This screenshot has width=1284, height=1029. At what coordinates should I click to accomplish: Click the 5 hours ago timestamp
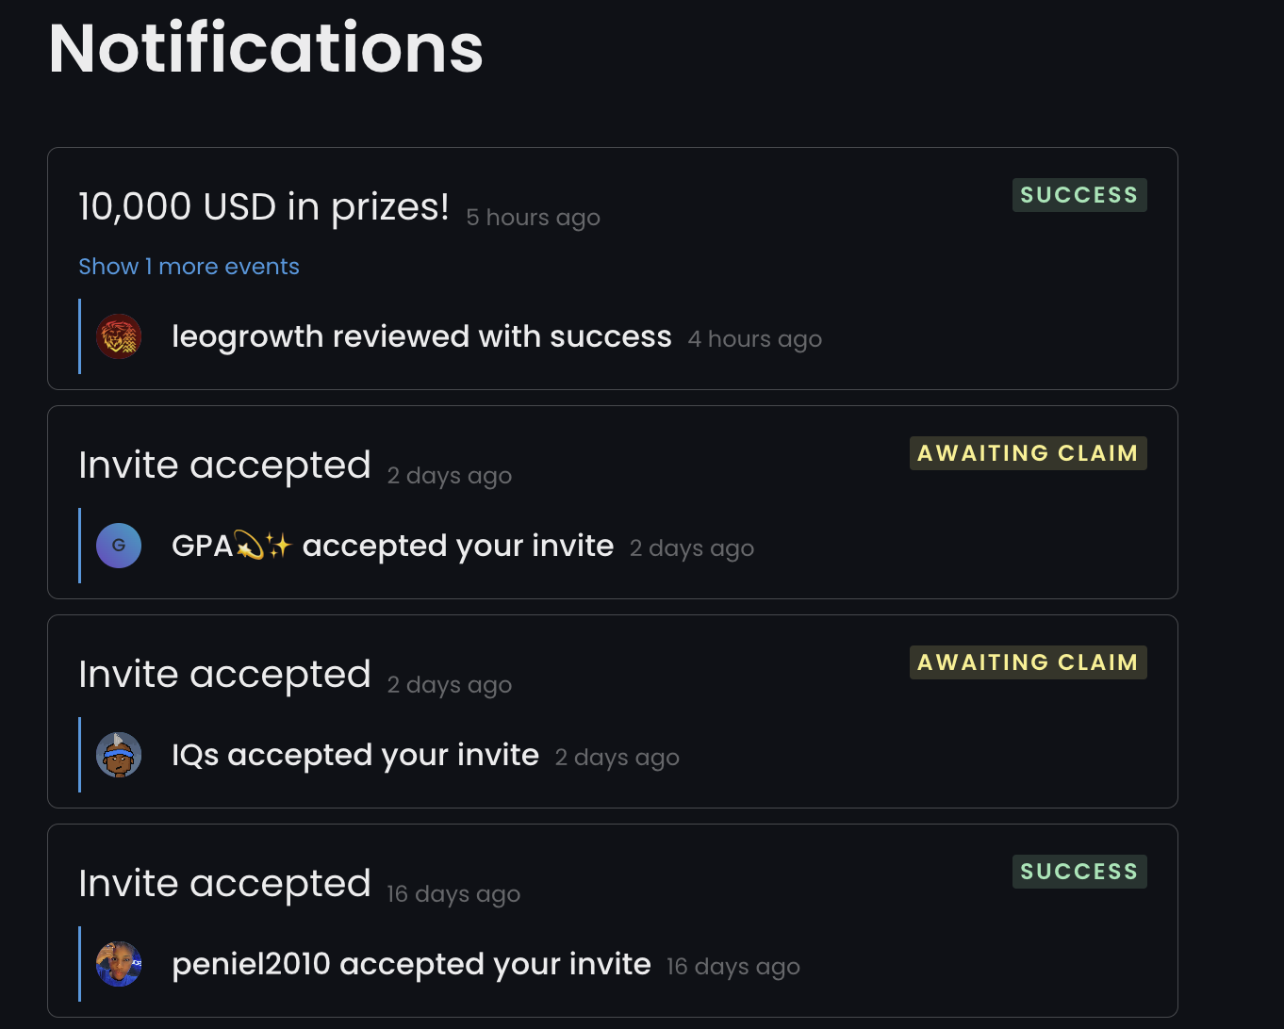click(x=533, y=218)
